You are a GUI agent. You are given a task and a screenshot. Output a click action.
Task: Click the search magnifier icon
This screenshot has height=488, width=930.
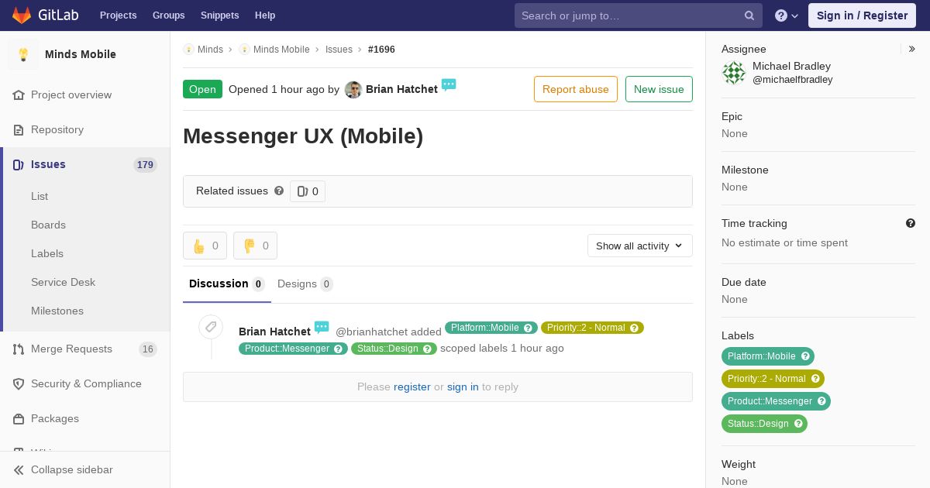click(x=749, y=15)
